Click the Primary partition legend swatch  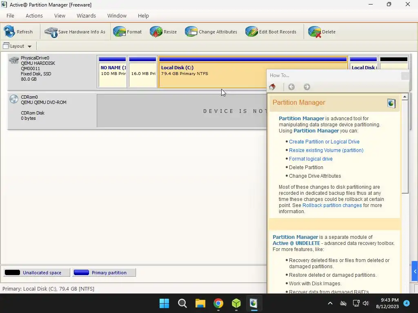81,273
